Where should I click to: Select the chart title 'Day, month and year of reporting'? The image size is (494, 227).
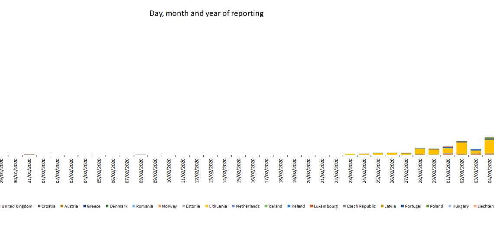[x=206, y=13]
